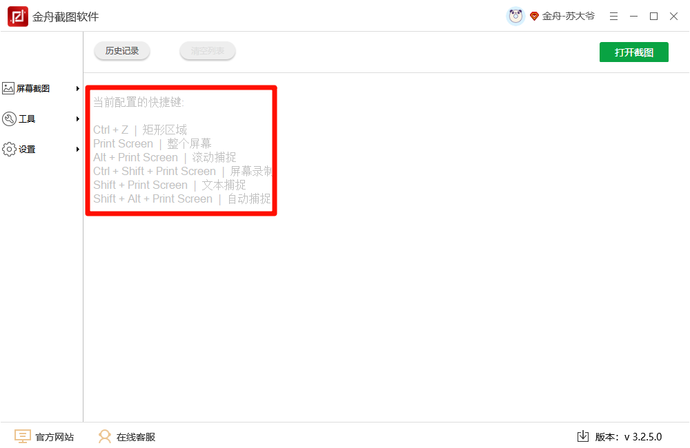This screenshot has width=690, height=448.
Task: Click the 清空列表 button
Action: [x=207, y=51]
